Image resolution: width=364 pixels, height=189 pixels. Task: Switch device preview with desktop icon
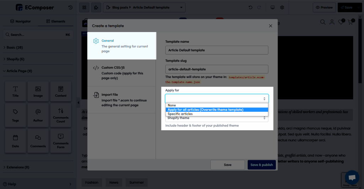[x=273, y=7]
